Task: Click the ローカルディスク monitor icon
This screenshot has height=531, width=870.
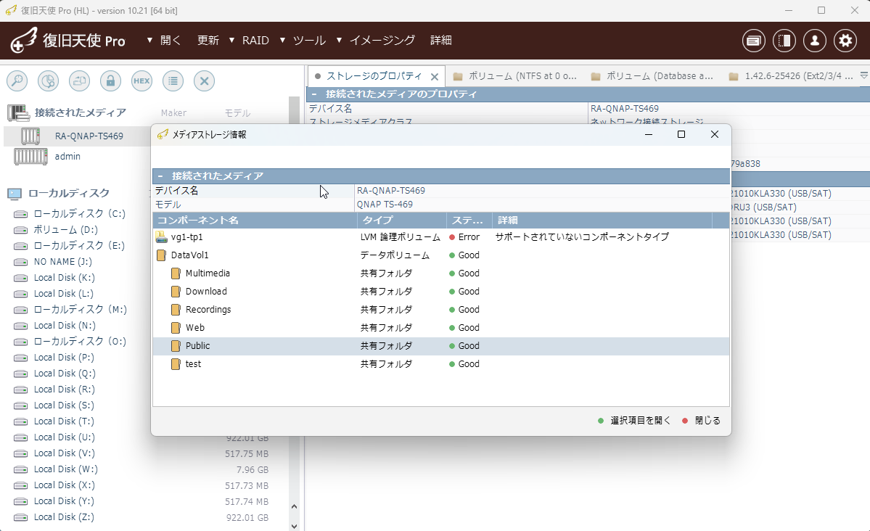Action: tap(15, 194)
